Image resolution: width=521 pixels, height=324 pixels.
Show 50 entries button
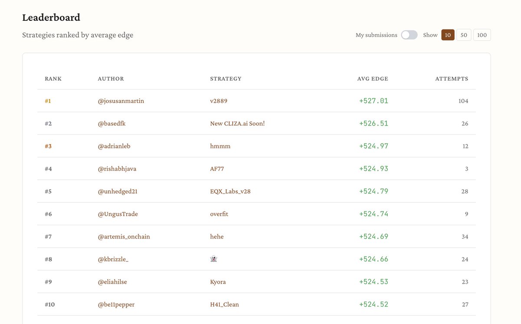pos(464,35)
